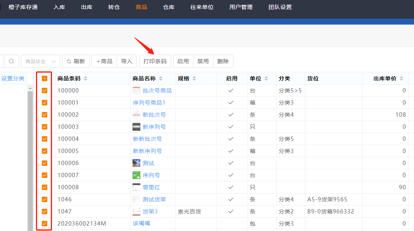
Task: Open thumbnail image of 测试 product
Action: [x=136, y=163]
